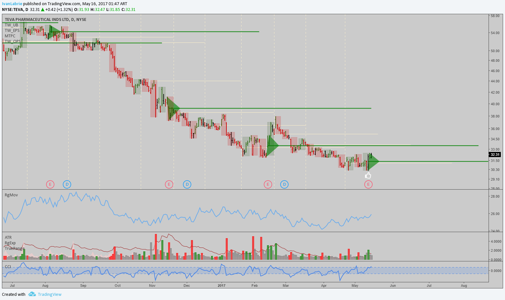Click the May label on the time axis
This screenshot has height=300, width=505.
point(355,286)
